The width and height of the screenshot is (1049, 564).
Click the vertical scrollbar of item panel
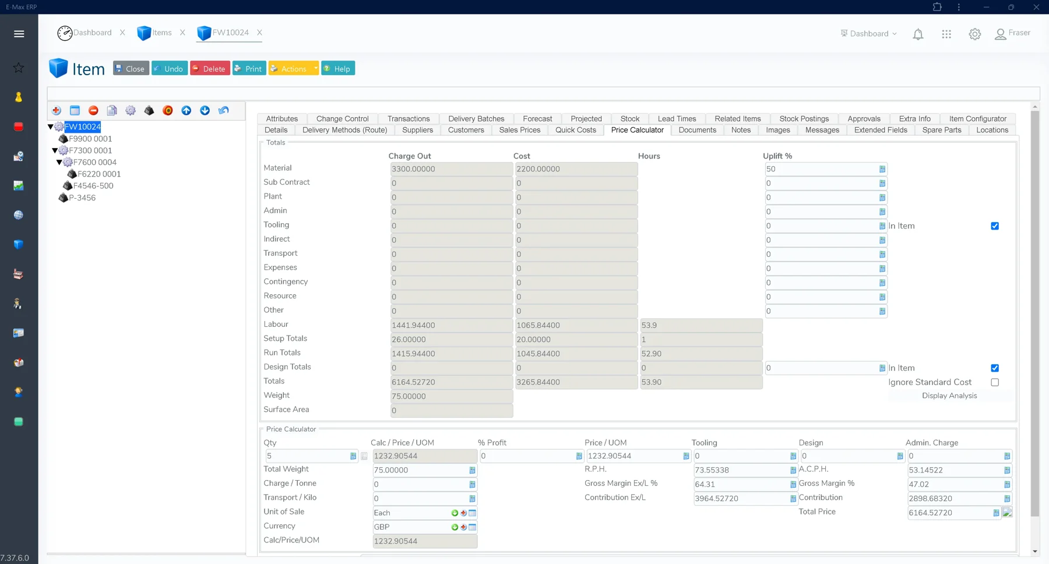point(1035,315)
